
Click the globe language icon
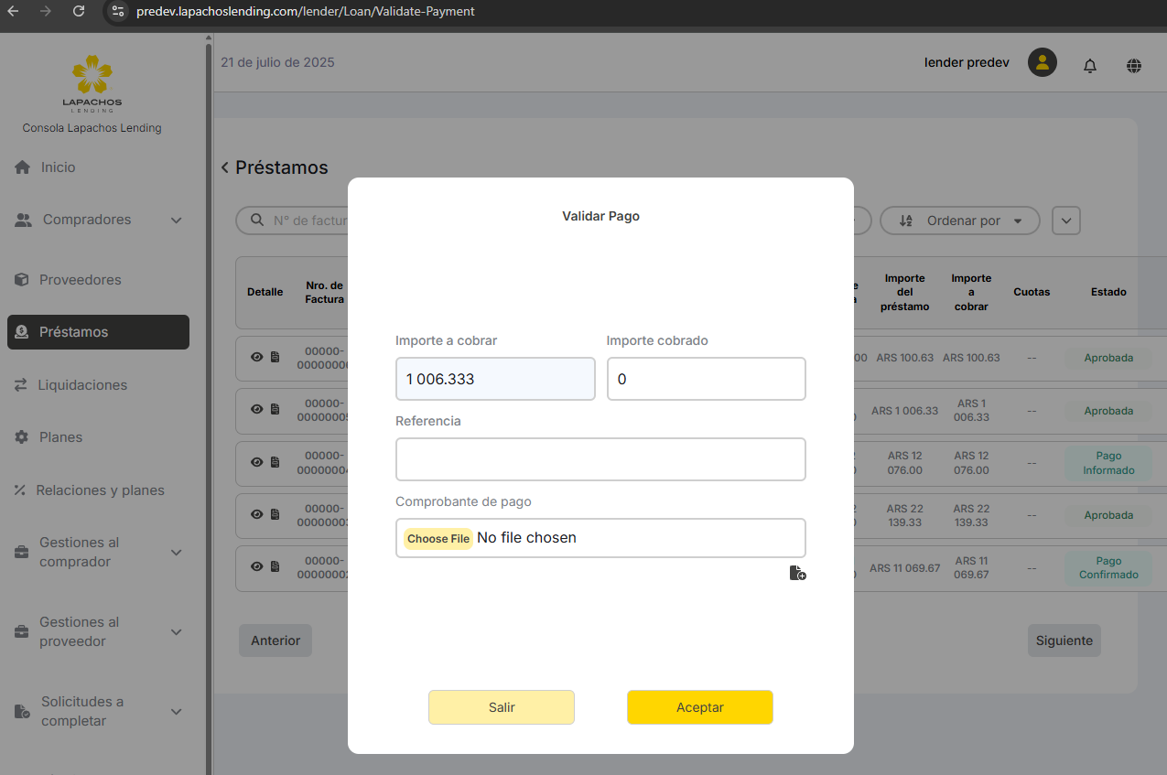click(1133, 65)
